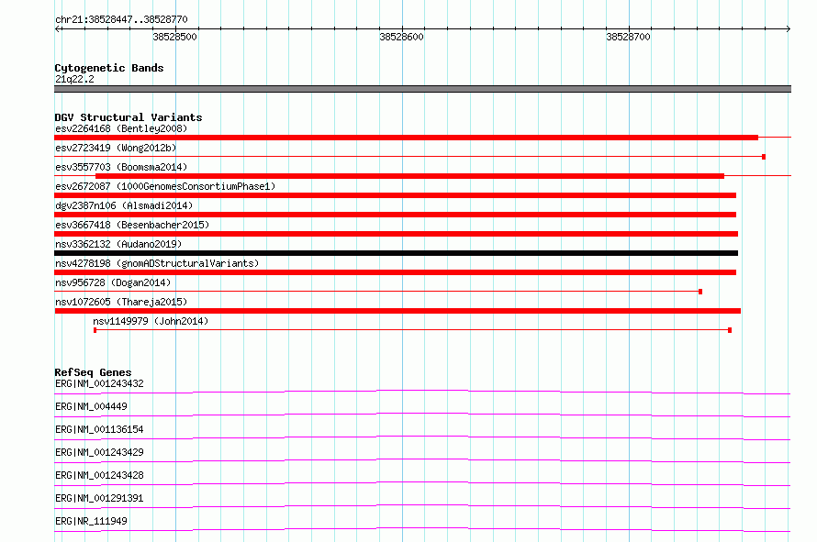Open variant esv2723419 (Wong2012b) label
Screen dimensions: 817x542
click(116, 148)
